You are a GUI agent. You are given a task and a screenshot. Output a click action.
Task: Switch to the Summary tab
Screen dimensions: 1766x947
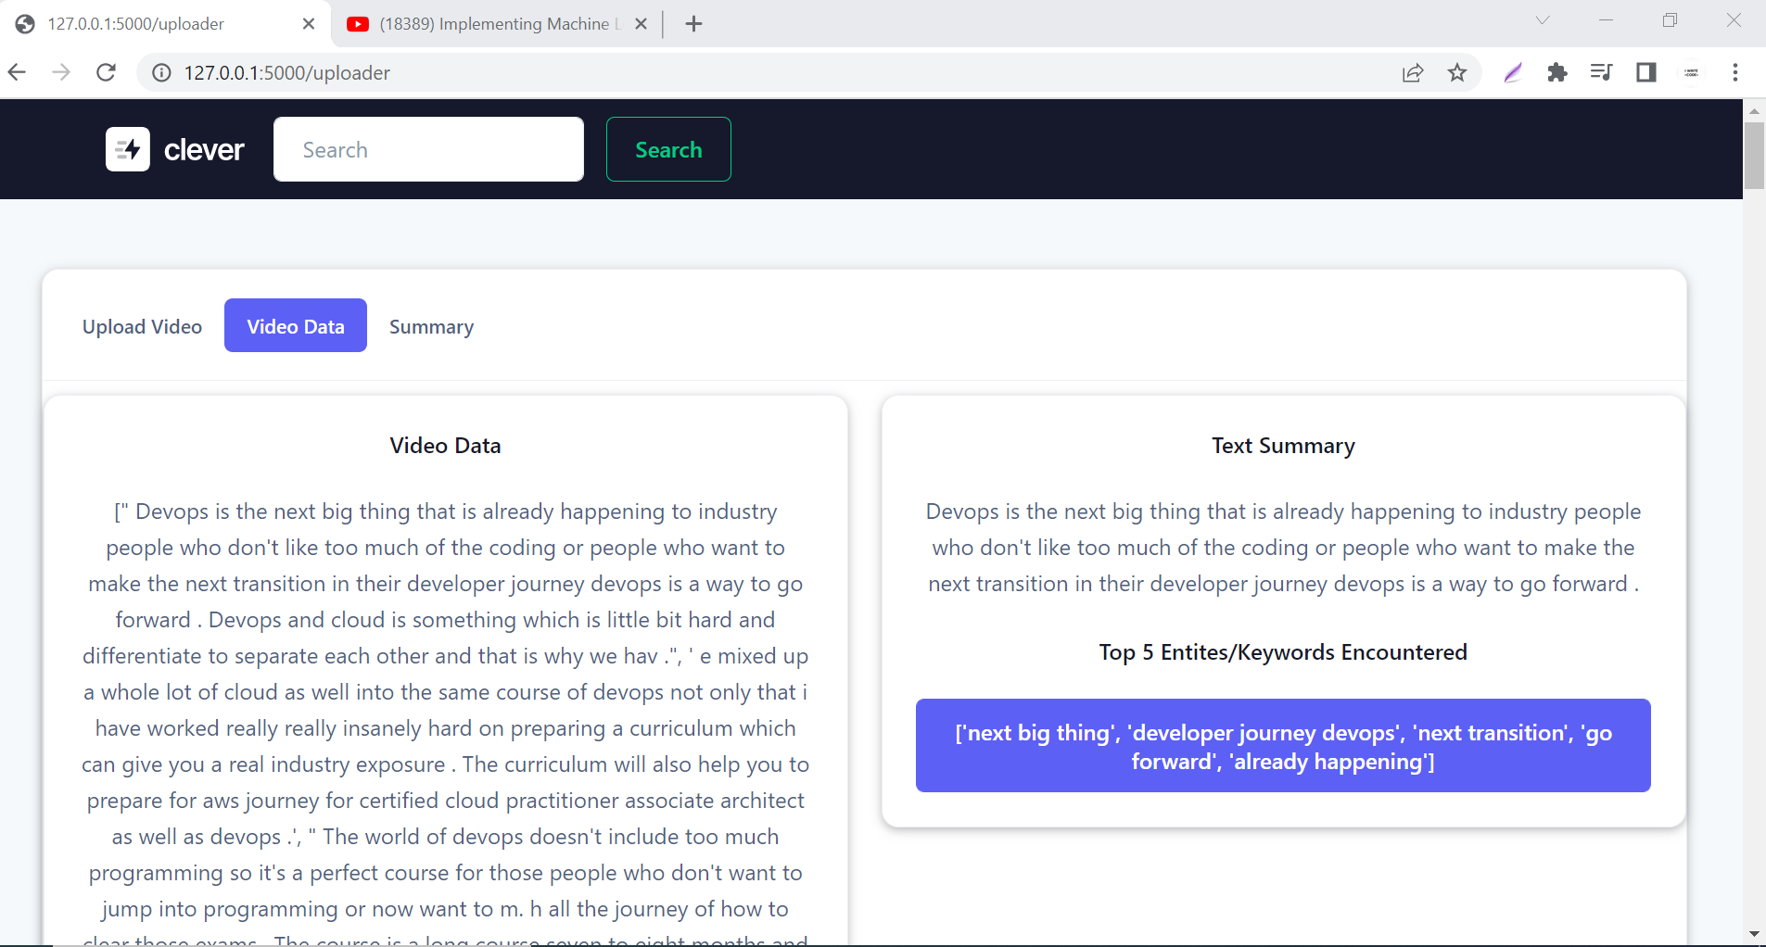[431, 326]
